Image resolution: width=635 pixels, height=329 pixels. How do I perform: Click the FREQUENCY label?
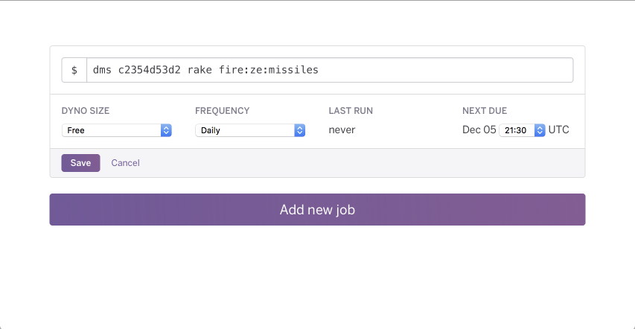[223, 111]
